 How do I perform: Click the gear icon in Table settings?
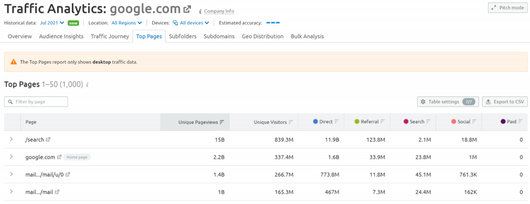tap(423, 101)
